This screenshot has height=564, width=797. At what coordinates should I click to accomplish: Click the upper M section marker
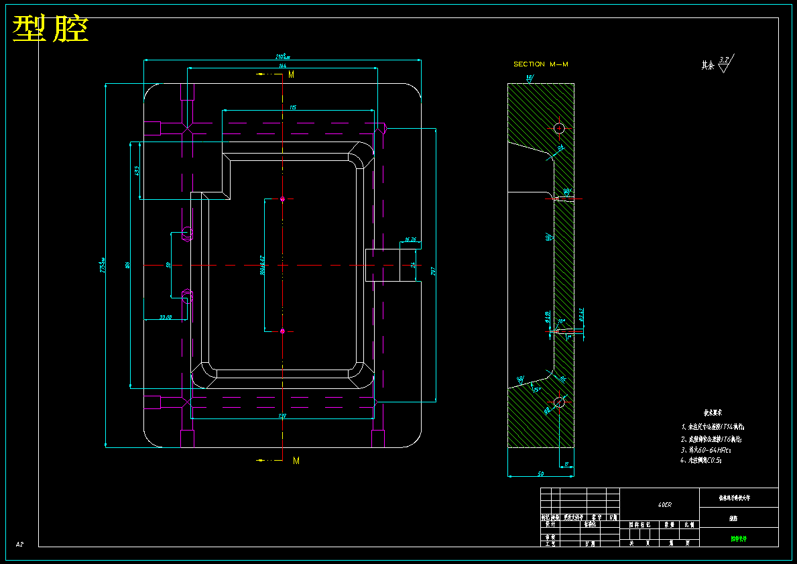[292, 74]
